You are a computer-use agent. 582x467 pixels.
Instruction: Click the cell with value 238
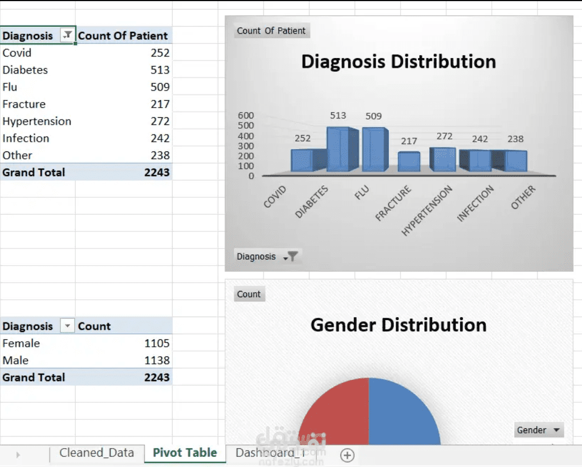tap(124, 155)
